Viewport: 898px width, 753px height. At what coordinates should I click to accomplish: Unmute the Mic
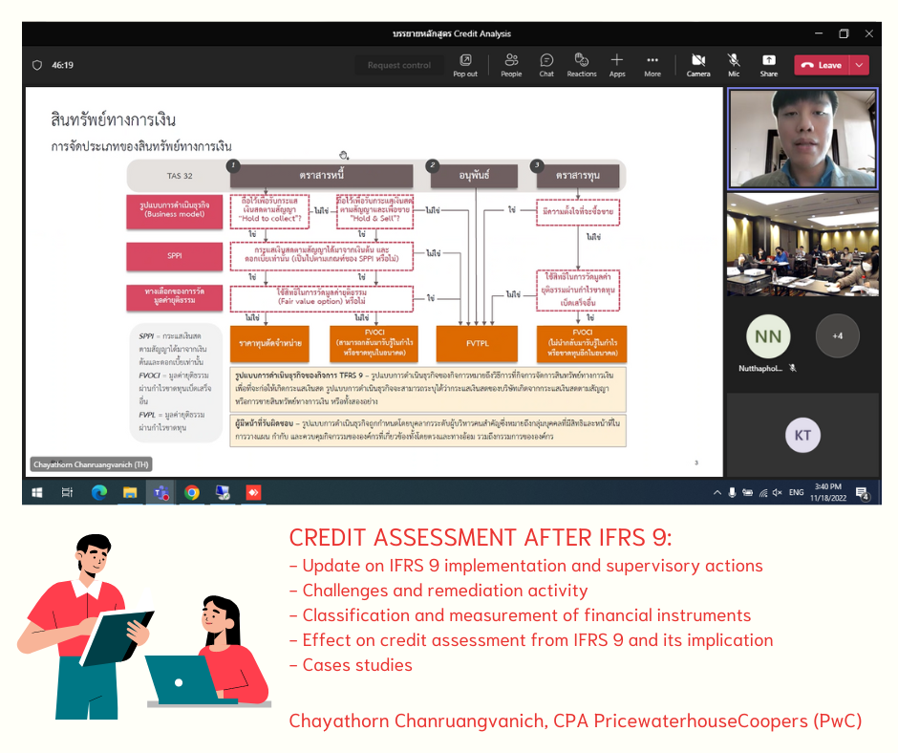click(x=734, y=64)
